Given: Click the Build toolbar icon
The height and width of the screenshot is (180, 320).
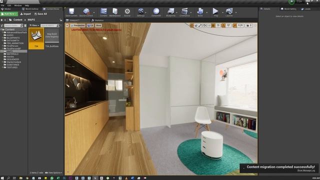Looking at the screenshot, I should coord(200,12).
